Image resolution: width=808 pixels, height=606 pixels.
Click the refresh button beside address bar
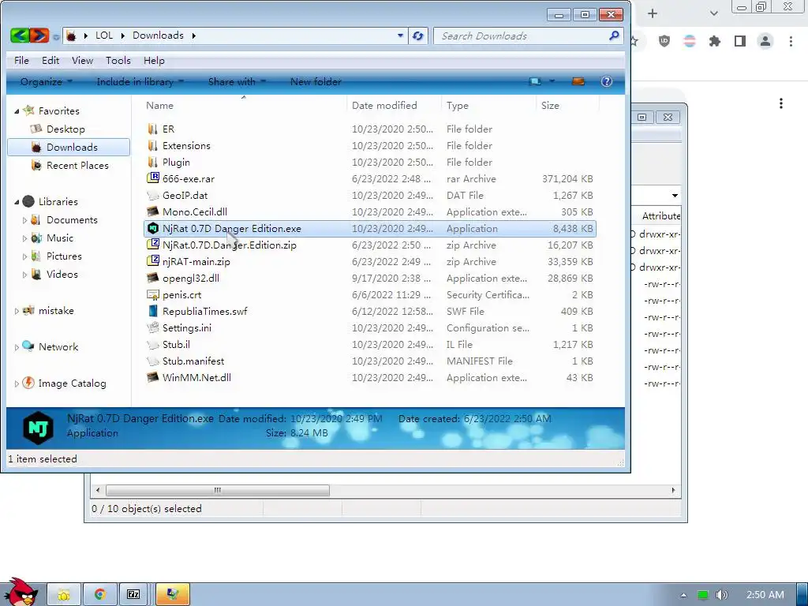(418, 36)
